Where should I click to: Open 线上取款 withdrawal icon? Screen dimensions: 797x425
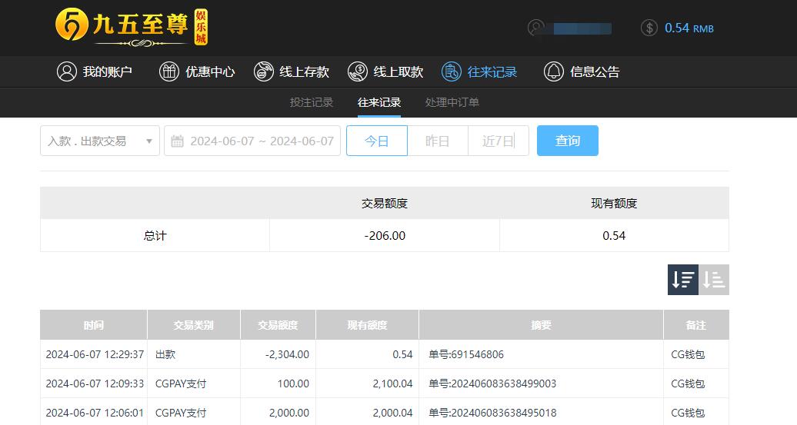pos(357,71)
